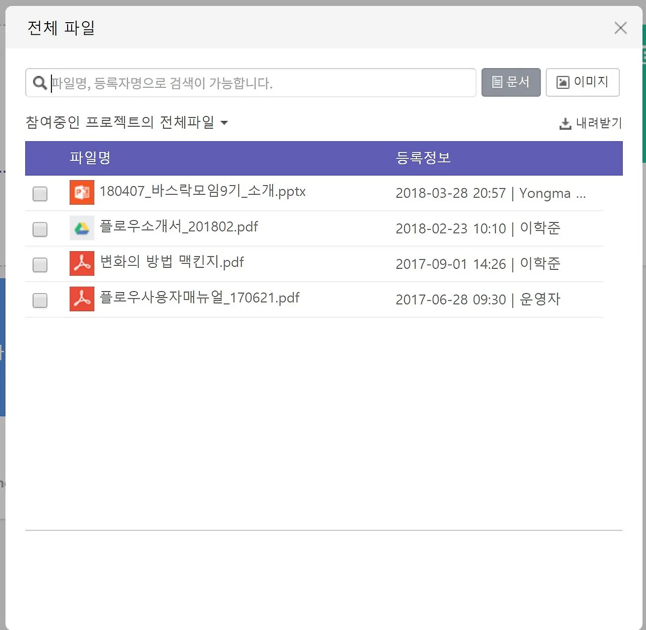Click the PDF icon for 변화의 방법 맥킨지.pdf
Screen dimensions: 646x630
(82, 263)
